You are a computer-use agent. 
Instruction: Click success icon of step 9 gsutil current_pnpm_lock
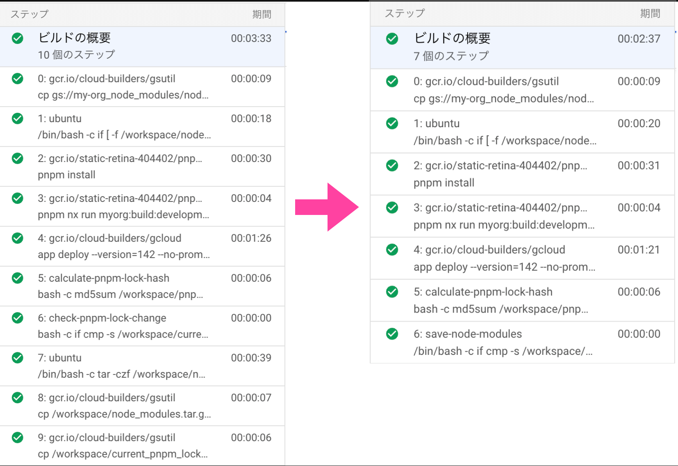(18, 437)
